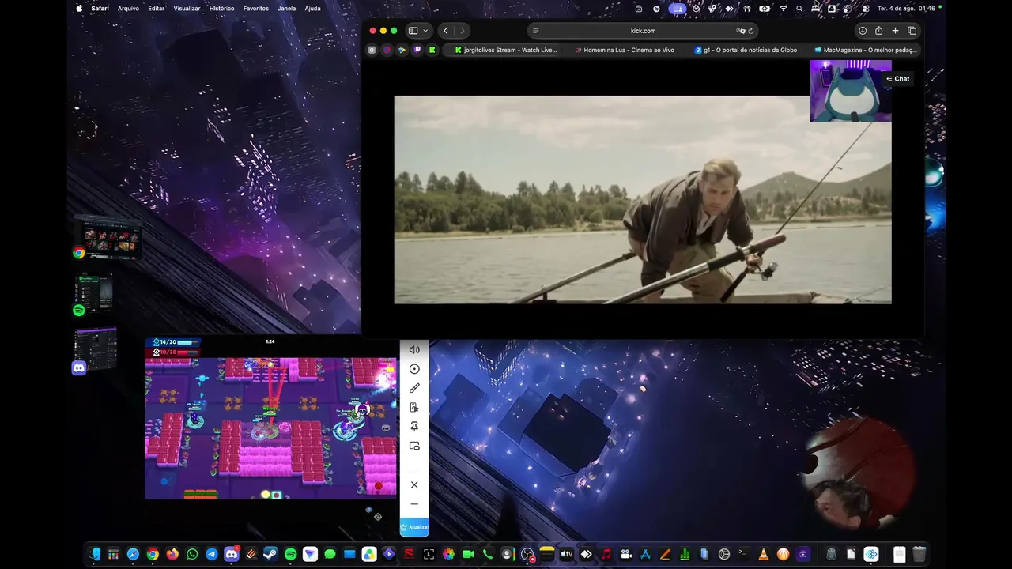Image resolution: width=1012 pixels, height=569 pixels.
Task: Open the pinned Kick tab
Action: pyautogui.click(x=432, y=50)
